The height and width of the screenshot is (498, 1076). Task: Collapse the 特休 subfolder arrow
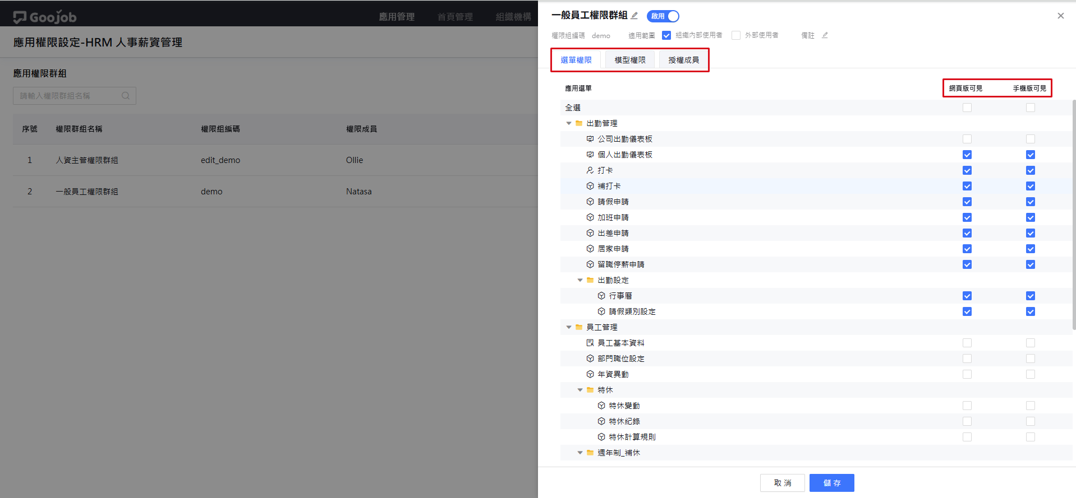click(580, 390)
